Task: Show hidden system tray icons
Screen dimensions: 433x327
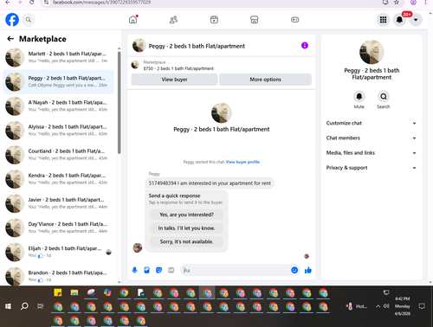Action: coord(378,306)
